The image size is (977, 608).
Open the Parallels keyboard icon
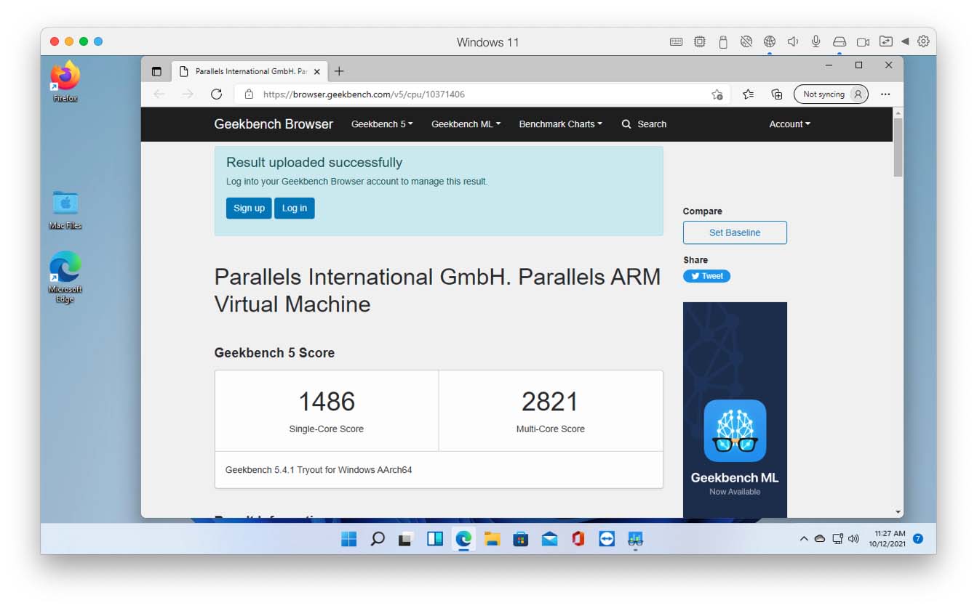coord(676,41)
